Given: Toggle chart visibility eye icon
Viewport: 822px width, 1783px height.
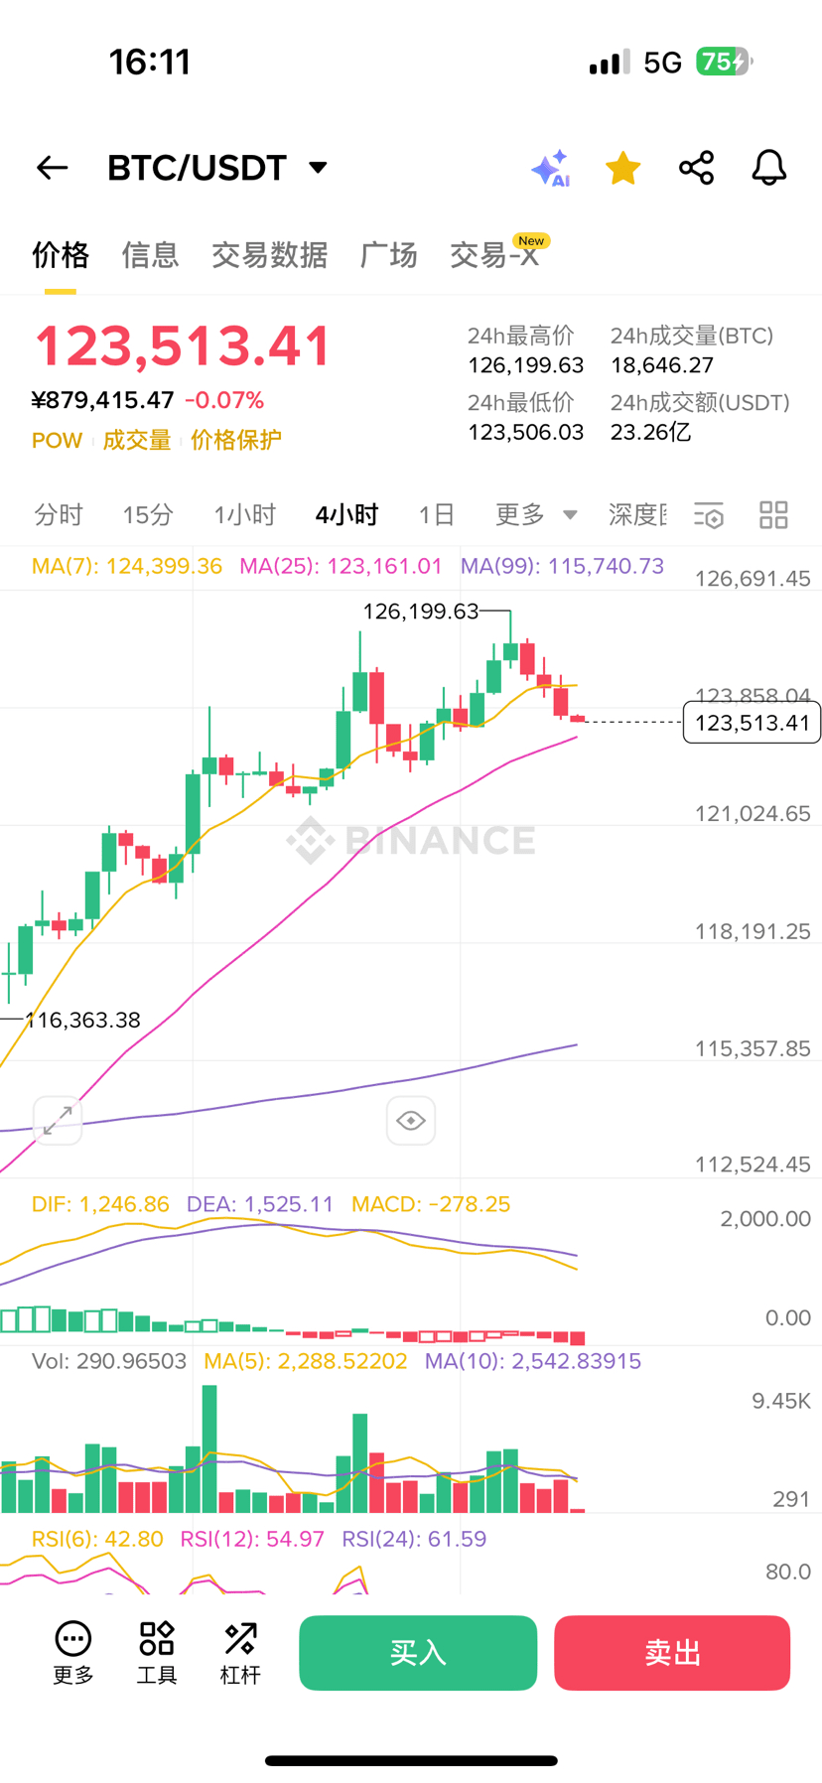Looking at the screenshot, I should [410, 1120].
